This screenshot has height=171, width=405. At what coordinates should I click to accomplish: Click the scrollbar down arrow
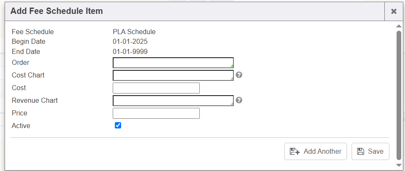tap(399, 165)
